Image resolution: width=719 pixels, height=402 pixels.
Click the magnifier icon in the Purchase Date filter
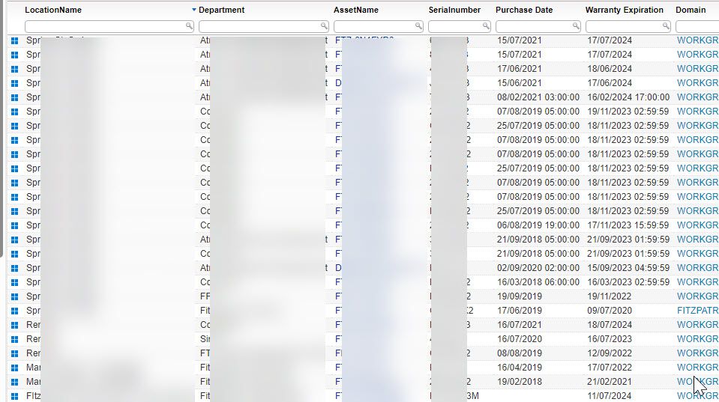[577, 26]
